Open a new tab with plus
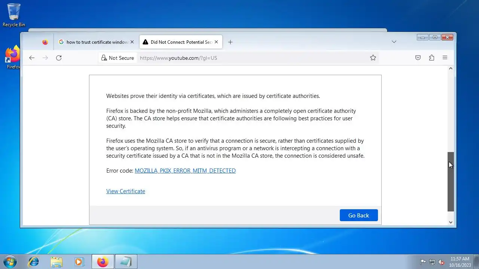Image resolution: width=479 pixels, height=269 pixels. 230,42
